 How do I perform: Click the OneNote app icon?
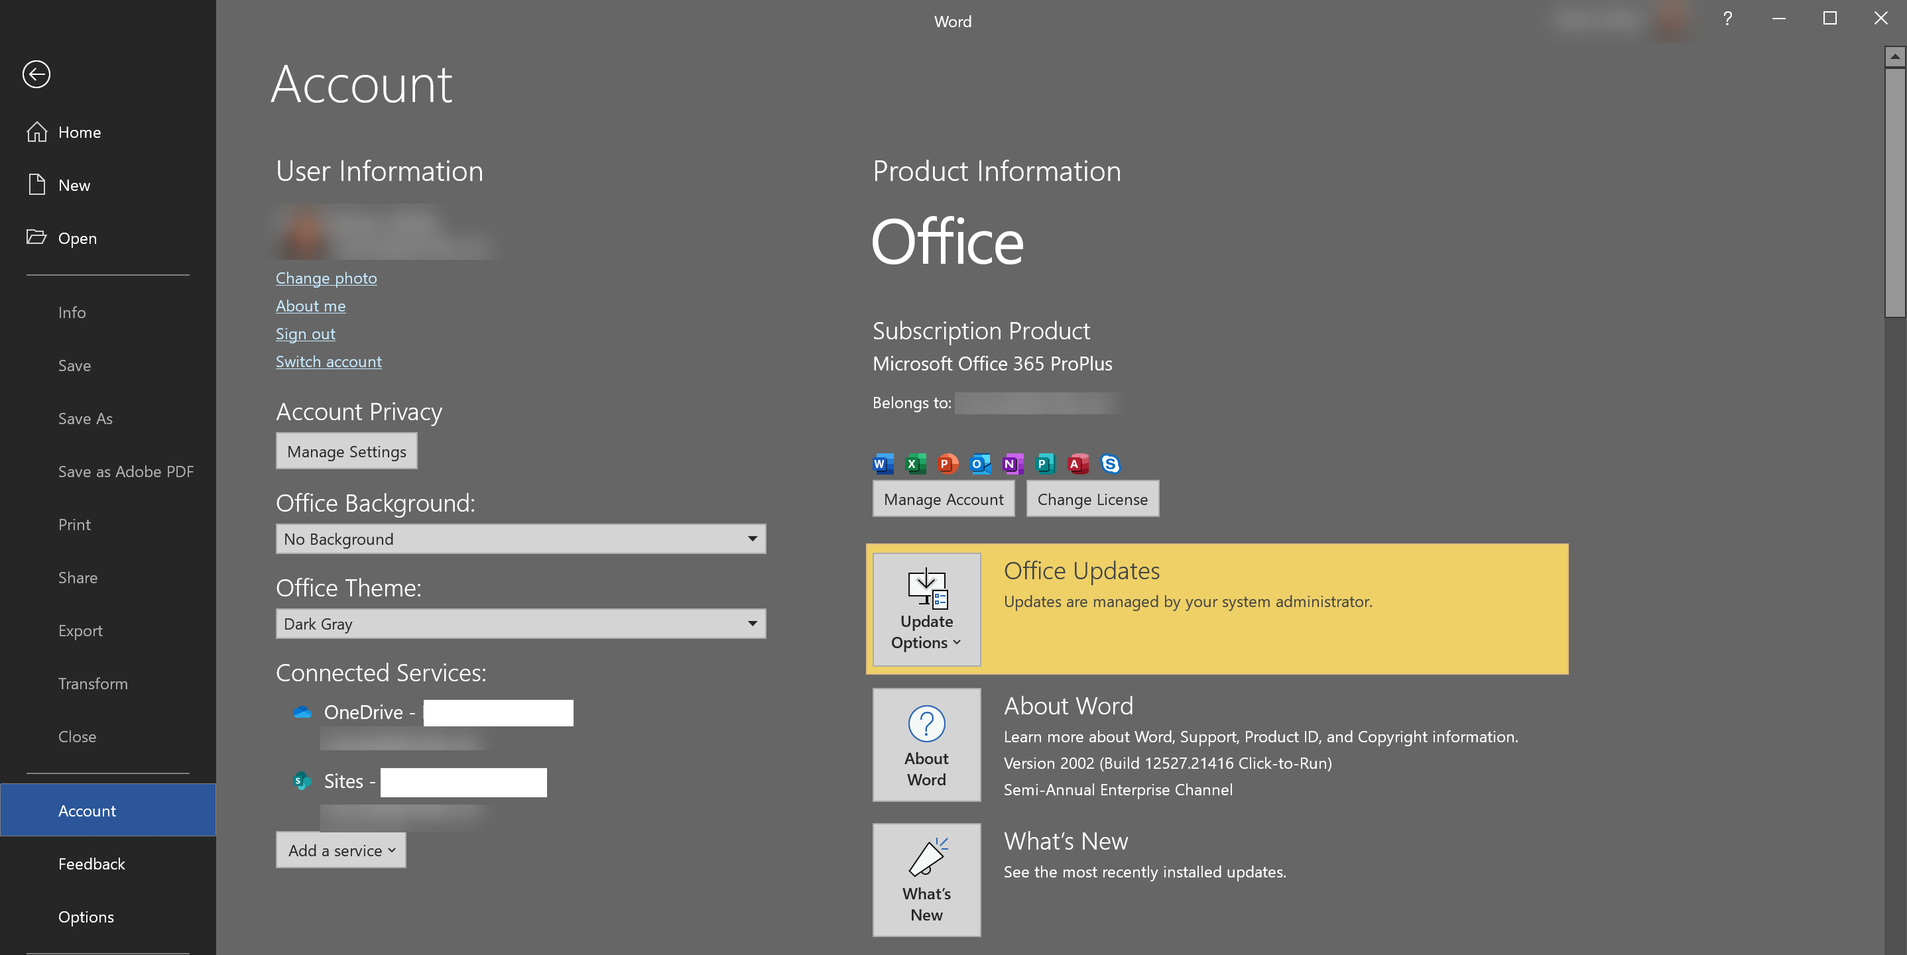click(x=1013, y=464)
